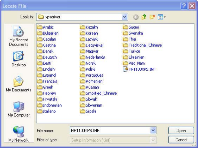This screenshot has height=148, width=198.
Task: Click the Back navigation arrow icon
Action: tap(136, 17)
